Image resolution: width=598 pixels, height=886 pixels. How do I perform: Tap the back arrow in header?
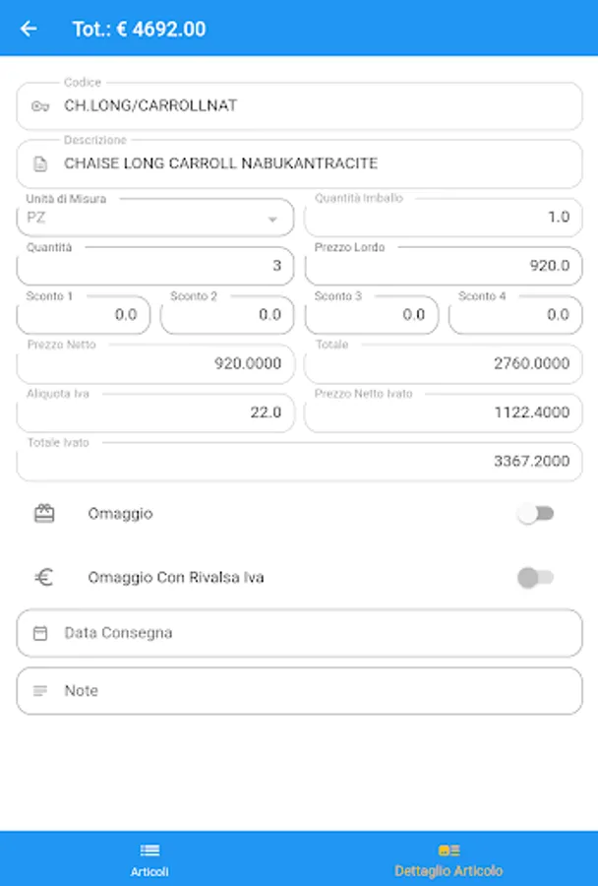[x=29, y=29]
